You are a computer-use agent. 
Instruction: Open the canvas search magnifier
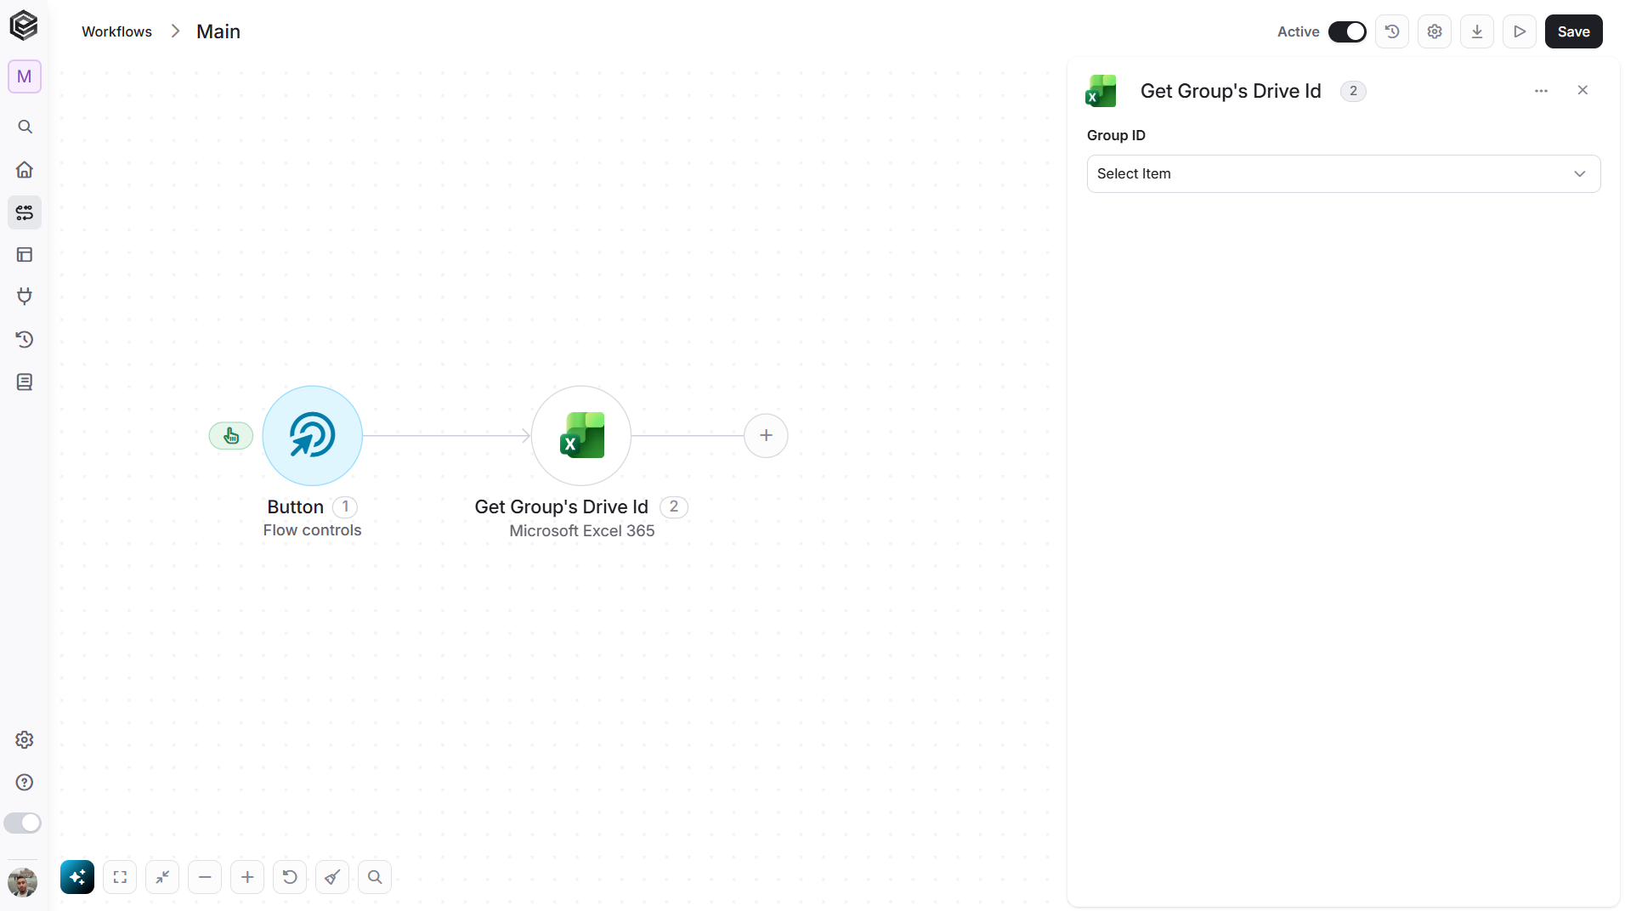(x=375, y=877)
